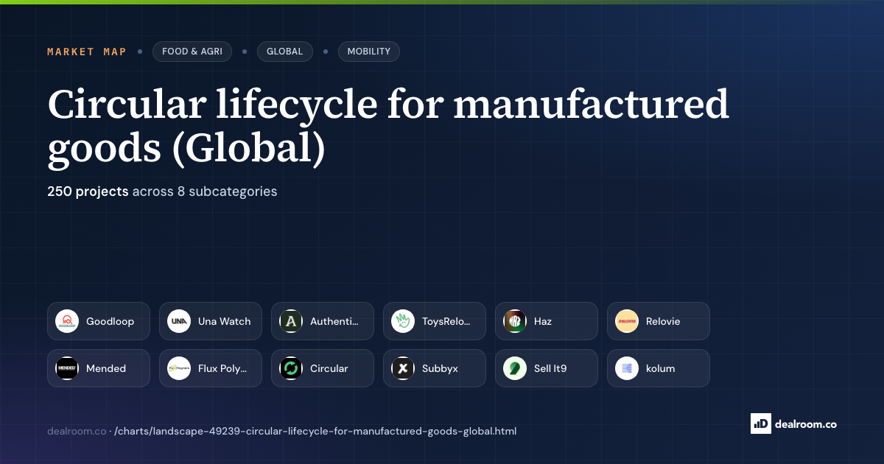Click the kolum logo icon
The image size is (884, 464).
coord(627,368)
